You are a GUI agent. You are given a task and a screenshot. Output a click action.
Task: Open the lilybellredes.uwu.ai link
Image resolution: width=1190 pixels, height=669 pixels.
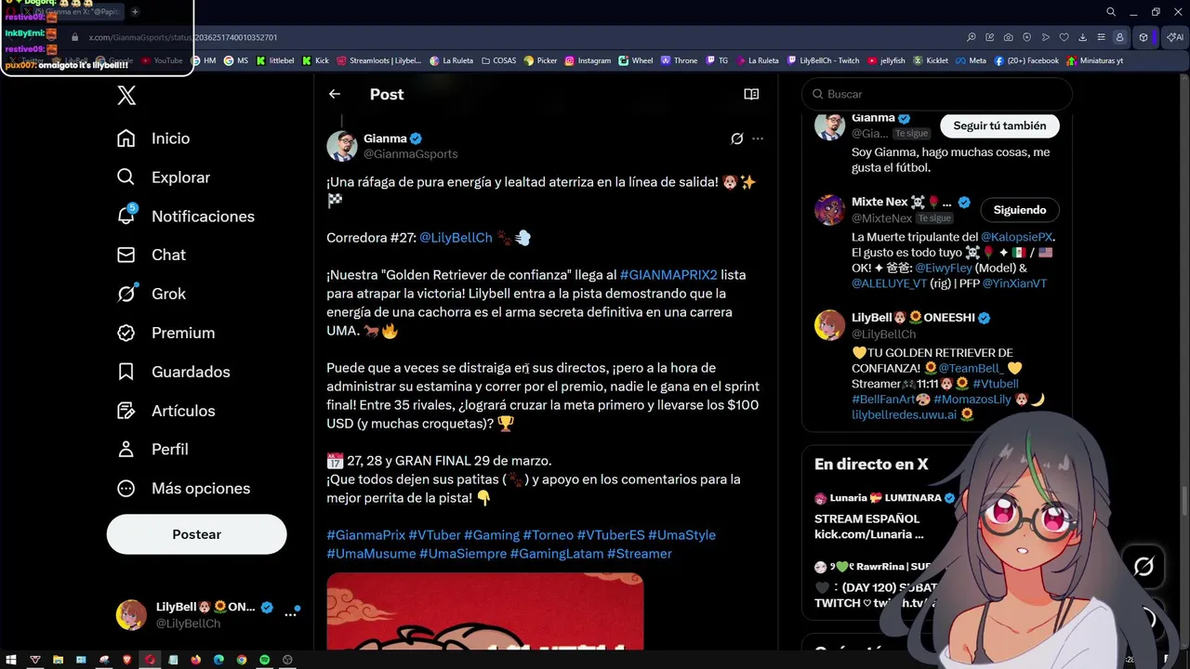point(904,414)
